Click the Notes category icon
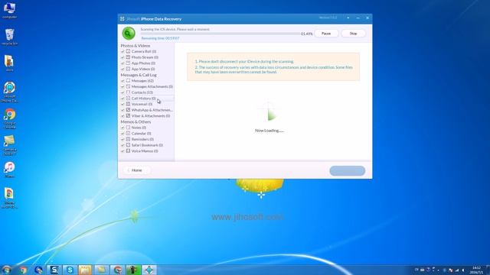Screen dimensions: 490x275 (128, 128)
